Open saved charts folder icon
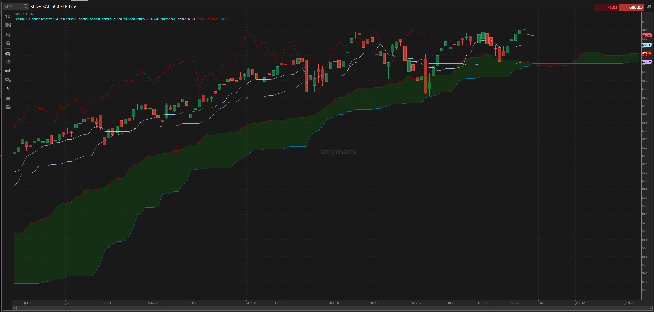 pos(8,107)
